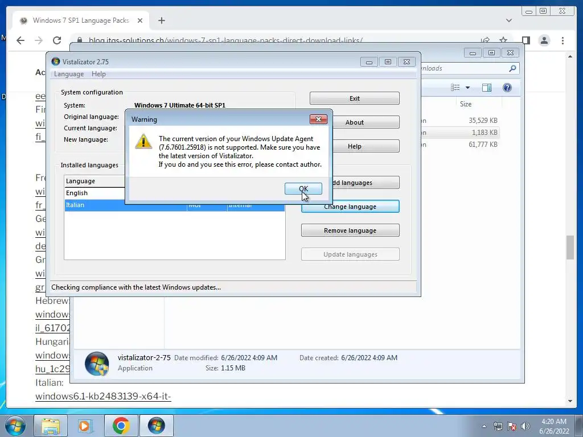Open a new Chrome tab
This screenshot has height=437, width=583.
tap(161, 20)
